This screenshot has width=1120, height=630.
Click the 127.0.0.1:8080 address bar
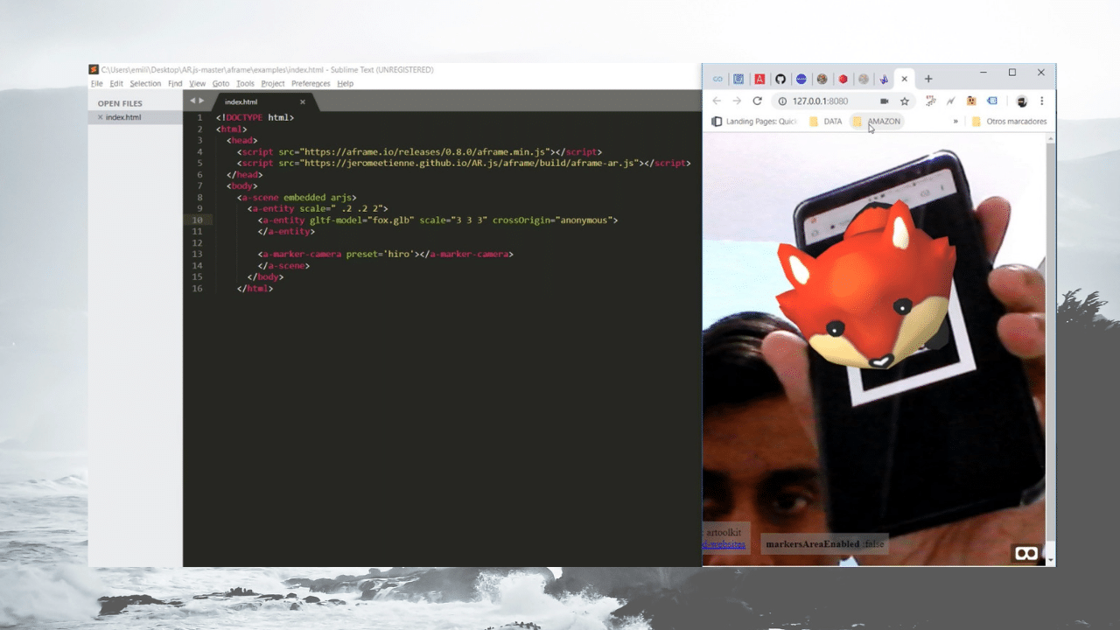tap(822, 101)
